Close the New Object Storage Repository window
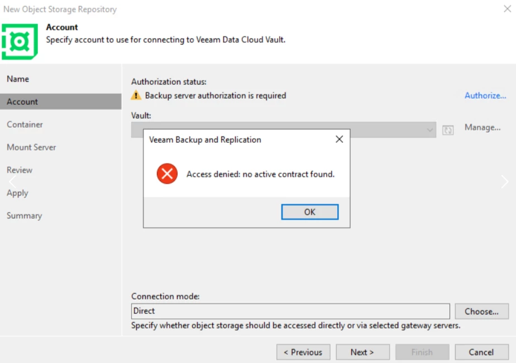 [x=507, y=9]
